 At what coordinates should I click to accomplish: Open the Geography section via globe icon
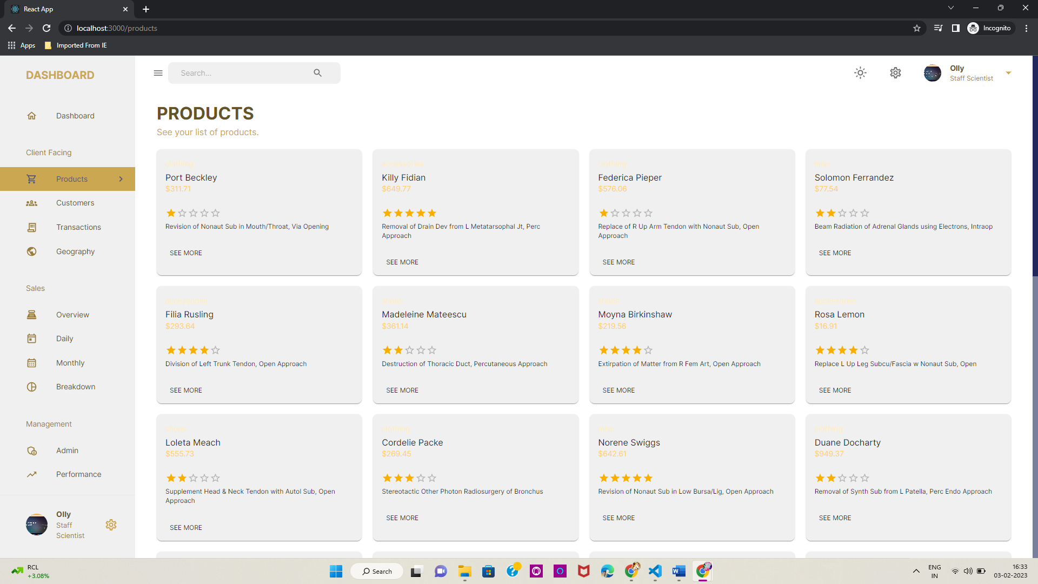coord(32,251)
